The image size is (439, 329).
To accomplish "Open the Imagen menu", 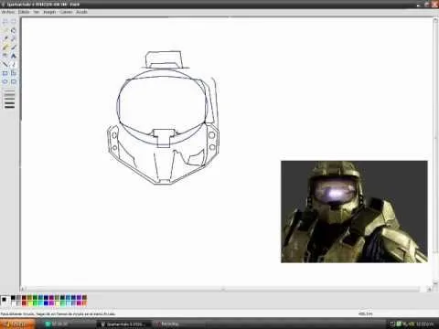I will [49, 12].
